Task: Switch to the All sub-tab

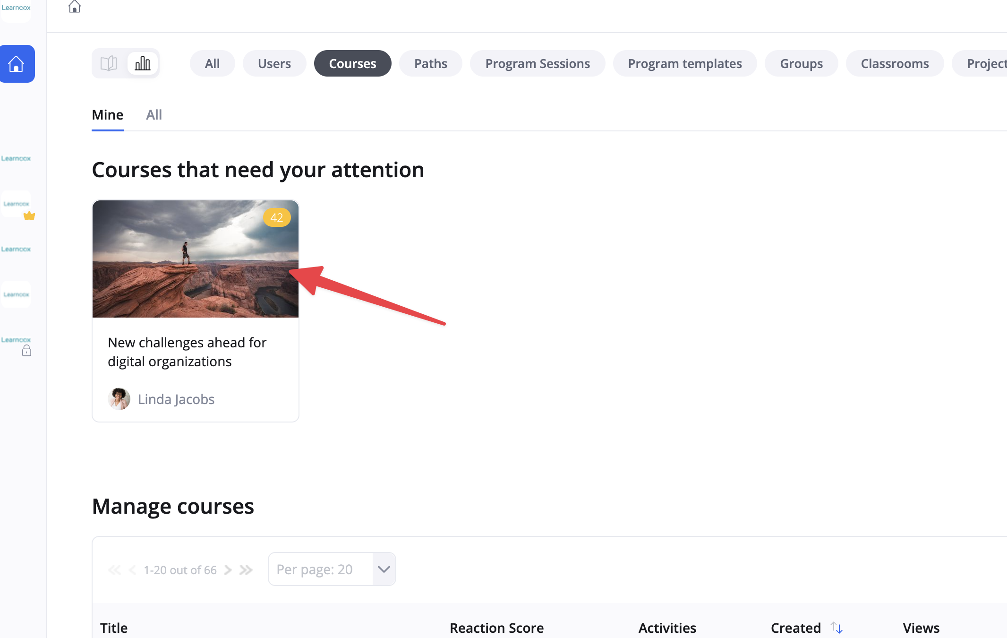Action: pyautogui.click(x=154, y=115)
